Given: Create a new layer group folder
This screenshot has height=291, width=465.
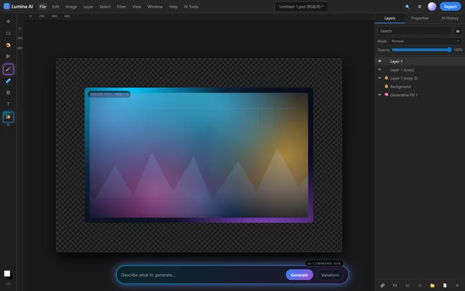Looking at the screenshot, I should point(433,285).
